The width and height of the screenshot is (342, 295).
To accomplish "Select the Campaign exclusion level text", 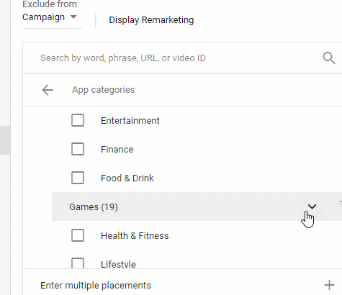I will [x=43, y=17].
